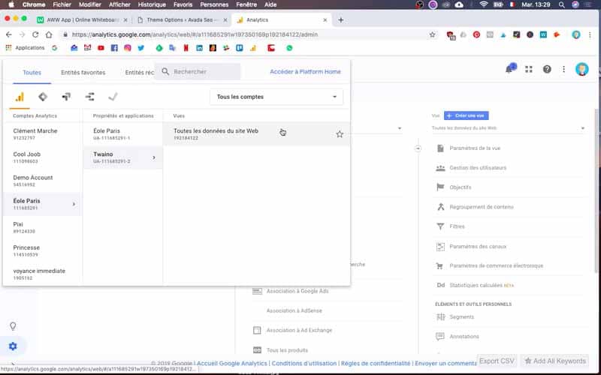Image resolution: width=601 pixels, height=375 pixels.
Task: Focus the Rechercher search field
Action: [x=198, y=71]
